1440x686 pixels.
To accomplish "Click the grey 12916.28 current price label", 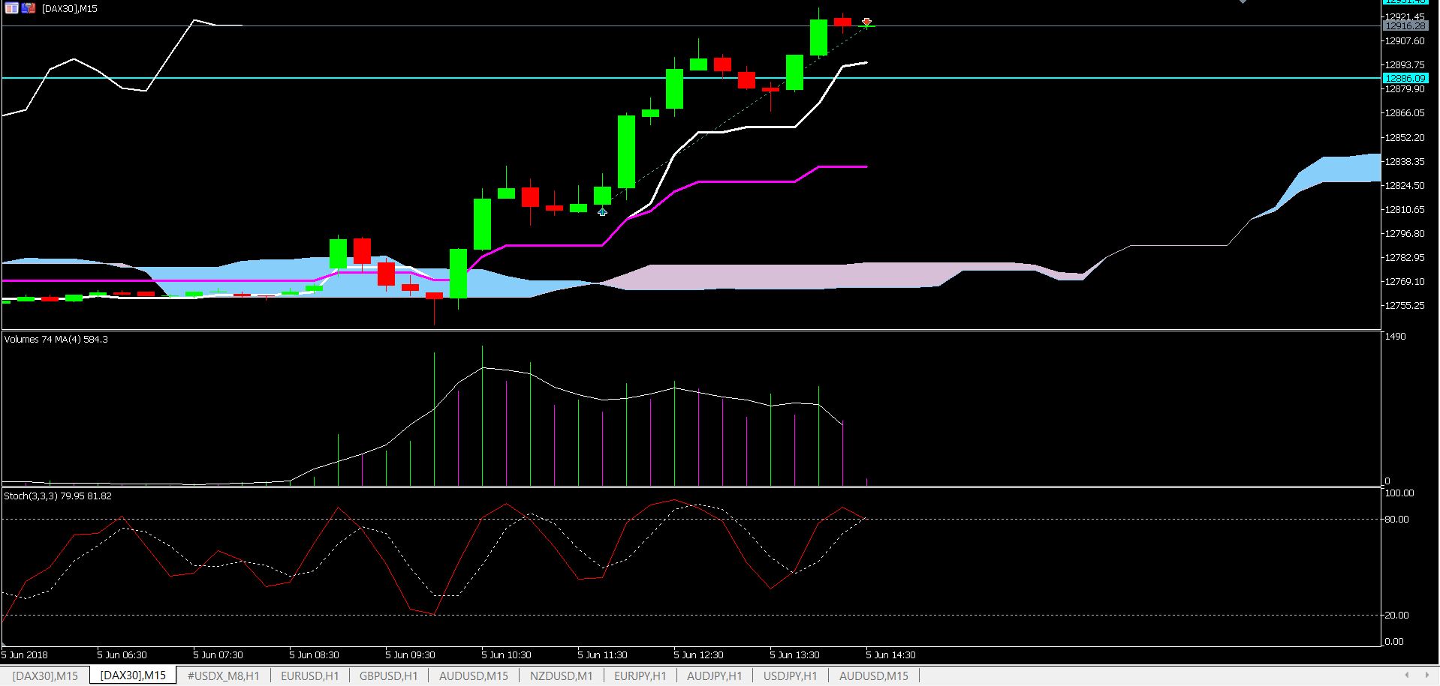I will point(1405,26).
